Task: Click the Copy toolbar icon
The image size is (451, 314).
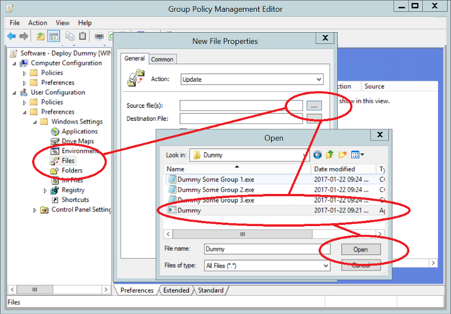Action: pyautogui.click(x=70, y=36)
